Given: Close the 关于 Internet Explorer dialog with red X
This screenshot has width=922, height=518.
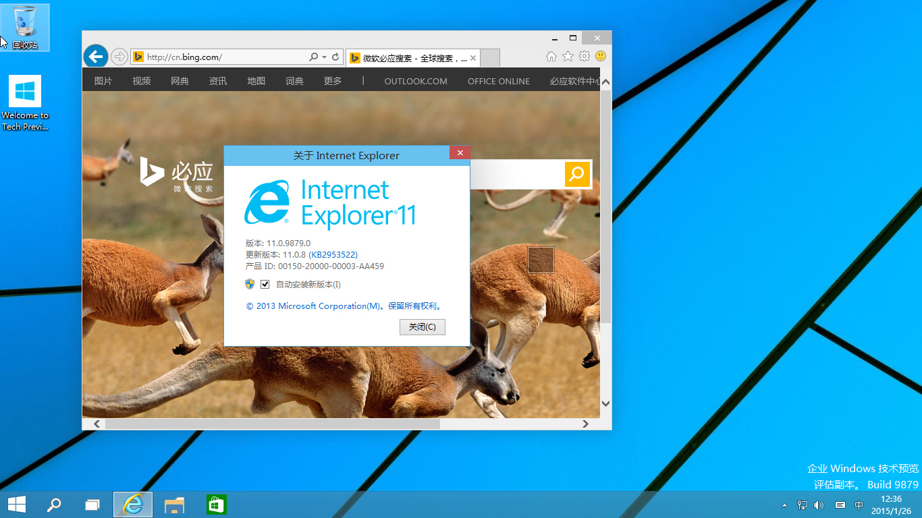Looking at the screenshot, I should (x=460, y=153).
